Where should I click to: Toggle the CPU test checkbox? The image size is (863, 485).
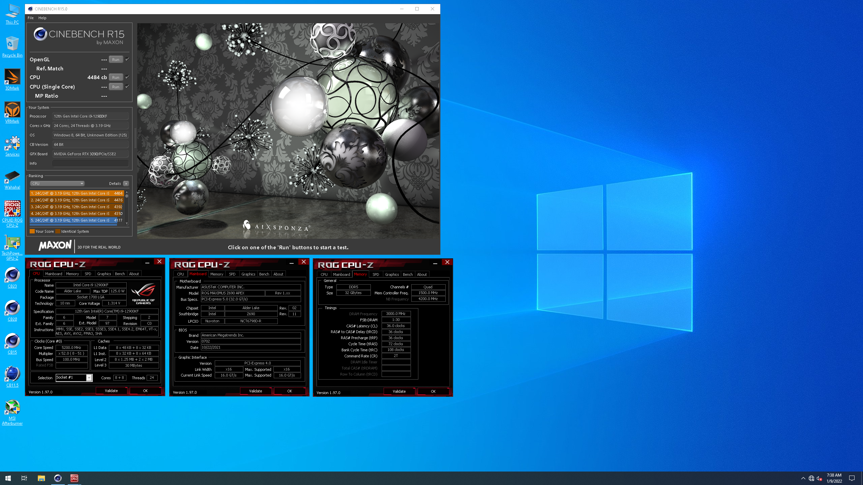127,77
